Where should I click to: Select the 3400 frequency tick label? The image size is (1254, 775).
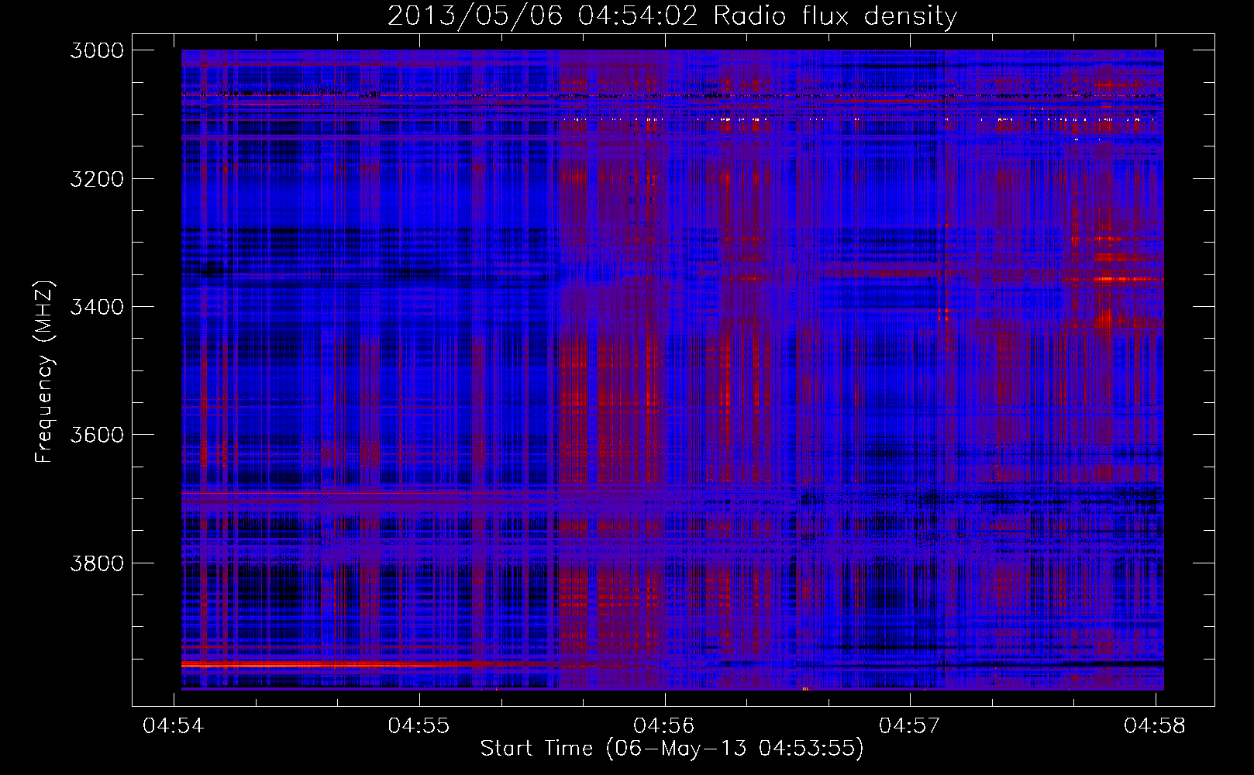pos(97,307)
